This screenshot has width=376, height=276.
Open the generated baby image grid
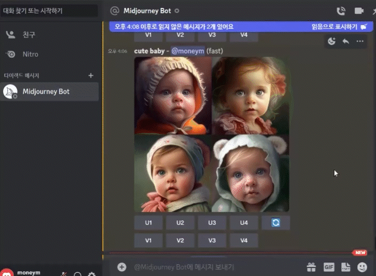[211, 134]
